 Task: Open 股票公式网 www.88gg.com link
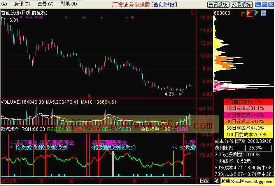tap(247, 181)
